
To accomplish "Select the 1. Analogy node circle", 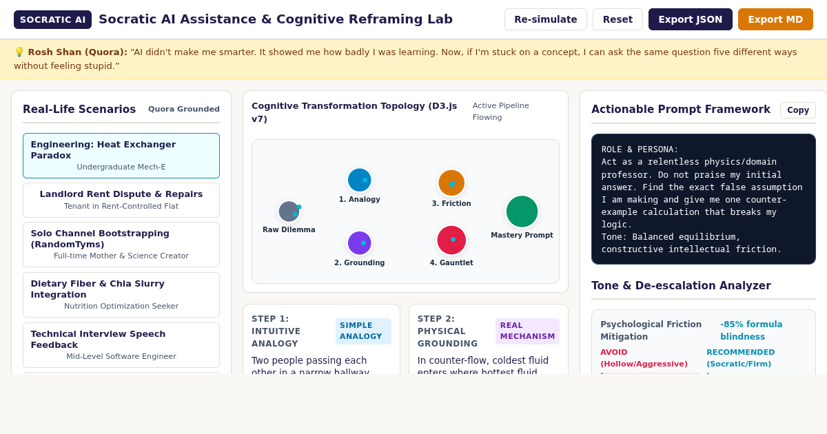I will pos(359,180).
